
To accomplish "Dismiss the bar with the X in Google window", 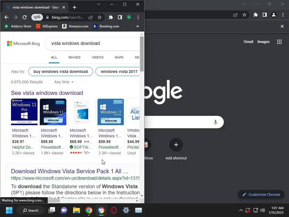I will pos(282,26).
